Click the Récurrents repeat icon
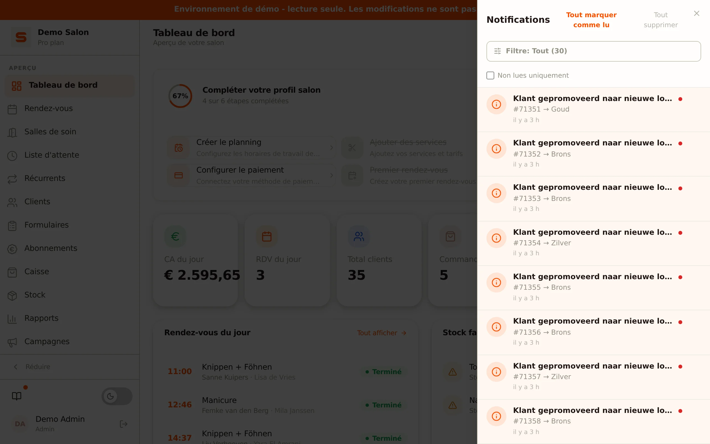Viewport: 710px width, 444px height. click(12, 179)
